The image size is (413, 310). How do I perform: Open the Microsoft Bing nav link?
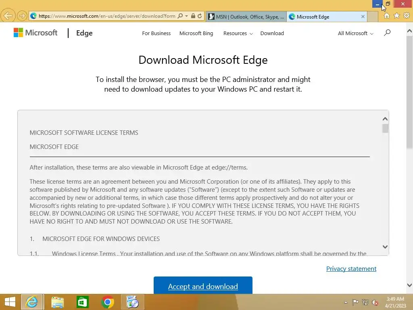196,33
